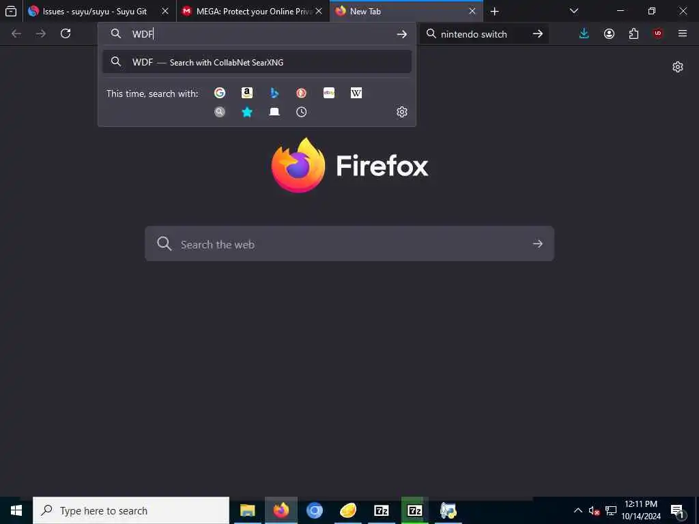Search bookmarks using the star icon

(247, 112)
